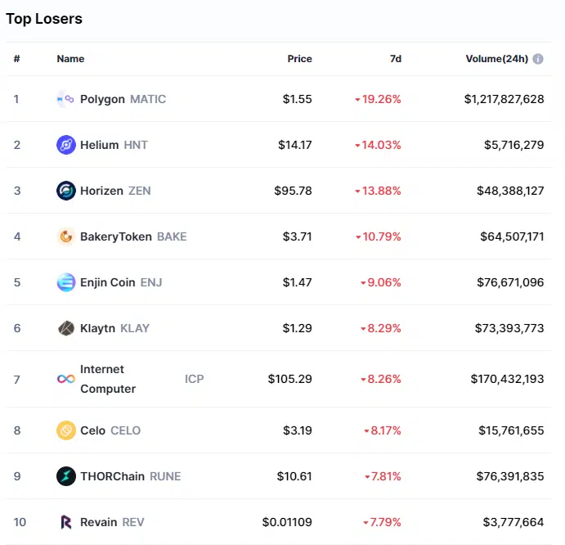Viewport: 565px width, 545px height.
Task: Click the Klaytn KLAY coin icon
Action: pyautogui.click(x=66, y=328)
